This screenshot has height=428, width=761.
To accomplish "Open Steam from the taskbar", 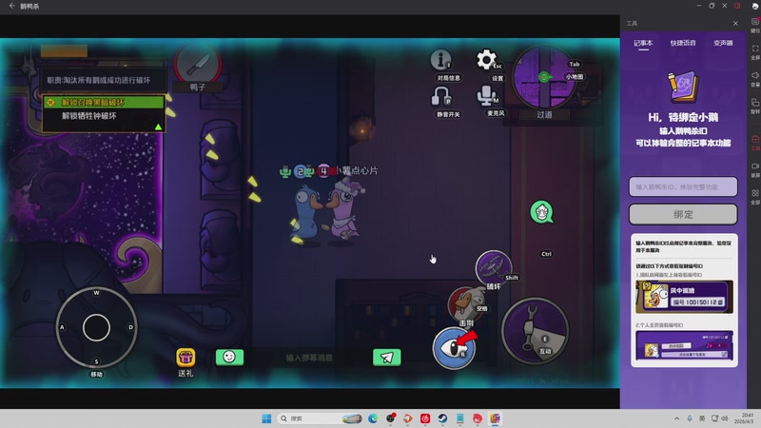I will pyautogui.click(x=442, y=418).
